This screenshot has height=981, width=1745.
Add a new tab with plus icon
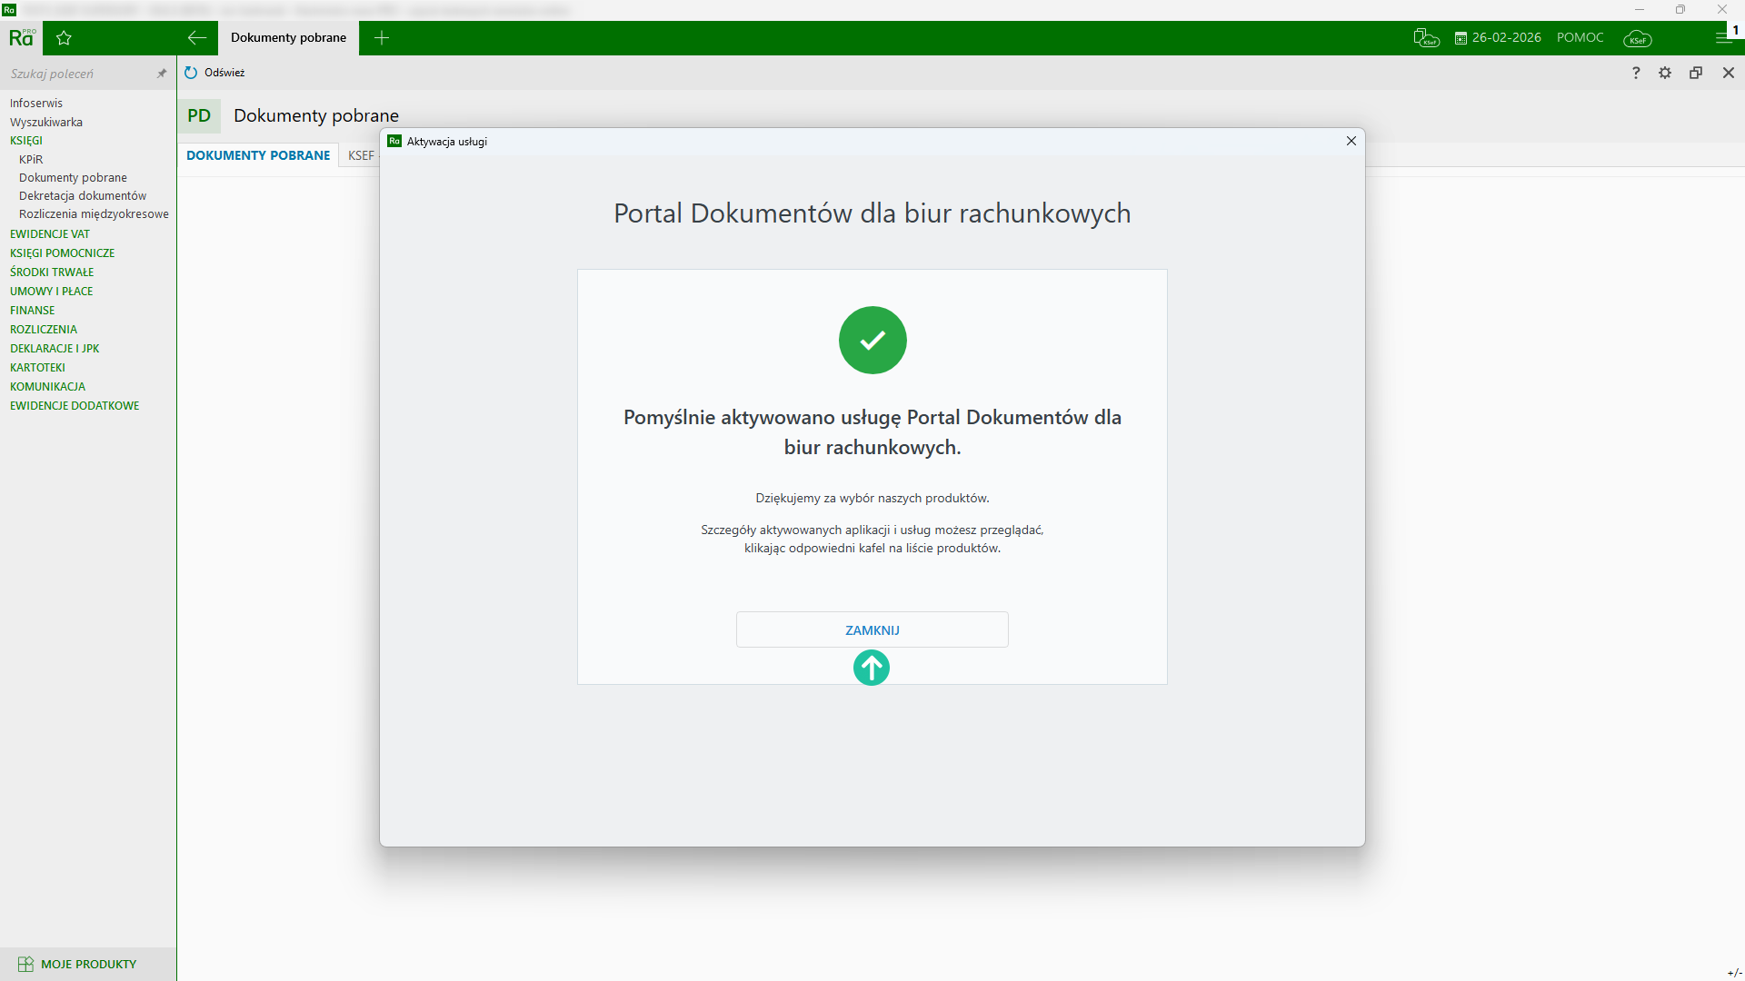[x=382, y=38]
